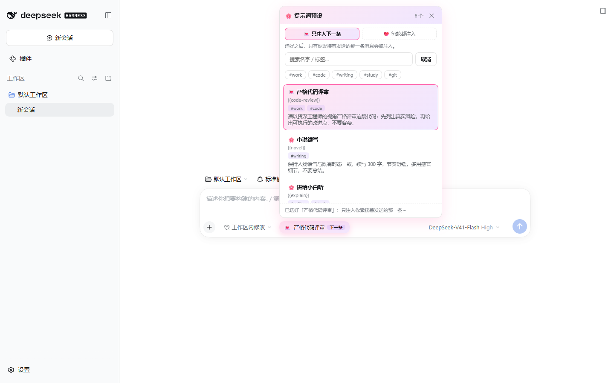
Task: Filter presets by the #writing tag chip
Action: pos(345,75)
